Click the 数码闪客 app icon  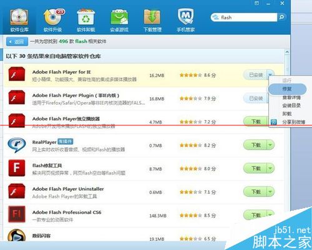[x=17, y=236]
